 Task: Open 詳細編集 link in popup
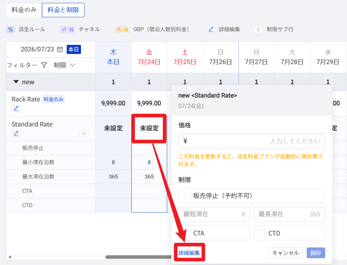pyautogui.click(x=189, y=253)
